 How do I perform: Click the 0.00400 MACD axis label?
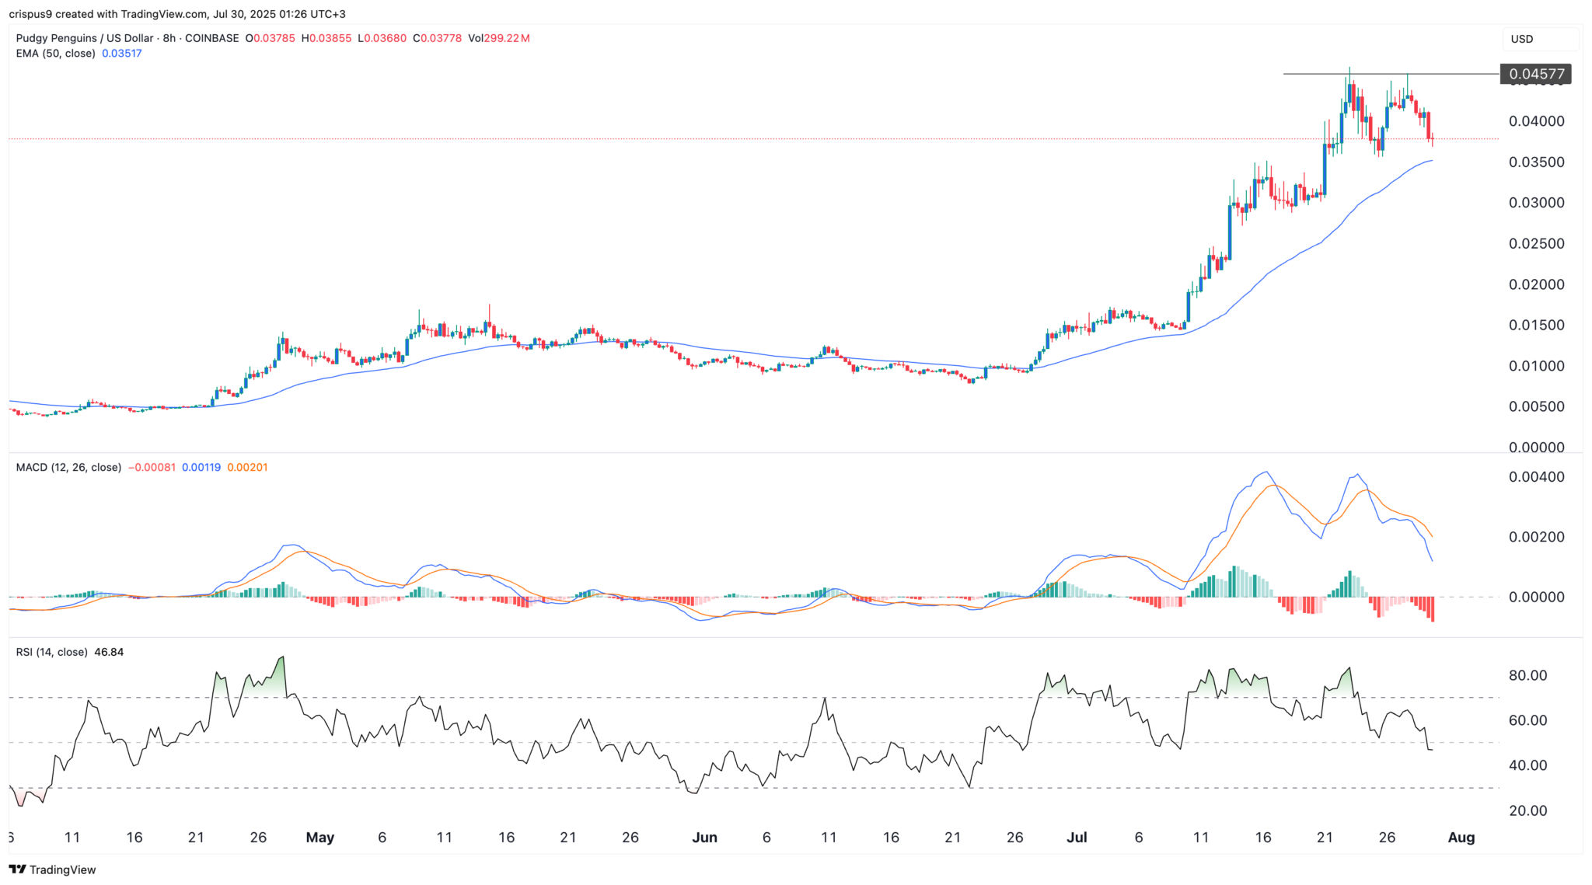(1536, 477)
